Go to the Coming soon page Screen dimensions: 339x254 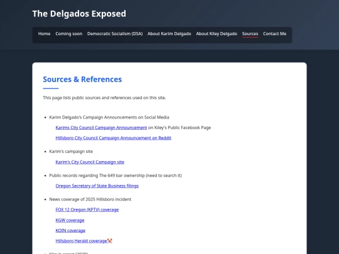[x=69, y=34]
